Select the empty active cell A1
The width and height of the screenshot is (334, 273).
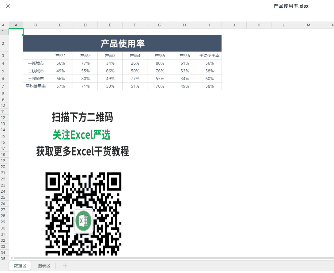(x=16, y=32)
